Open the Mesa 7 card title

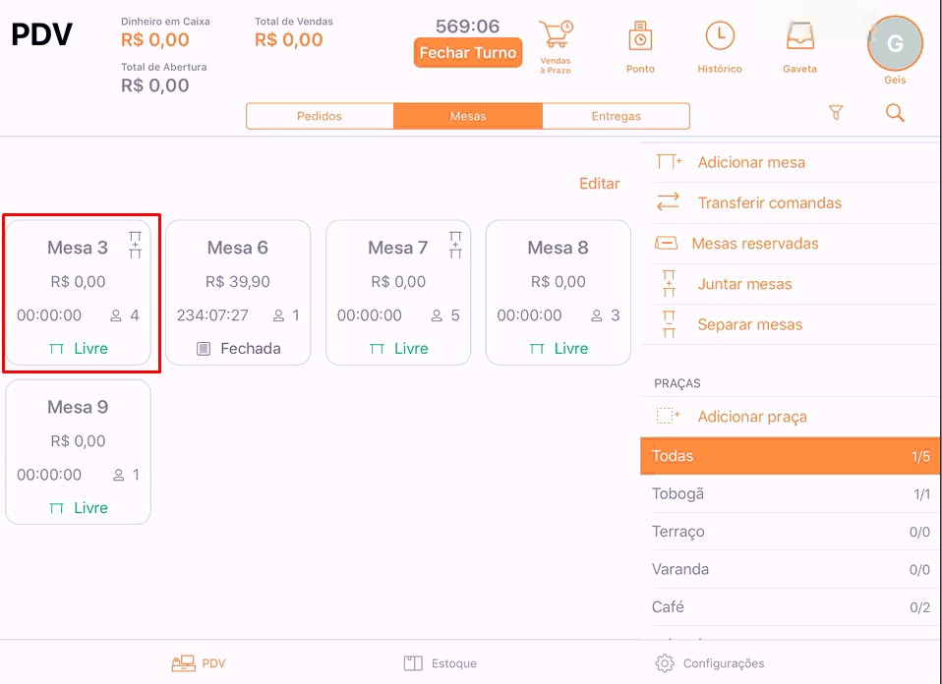[397, 248]
